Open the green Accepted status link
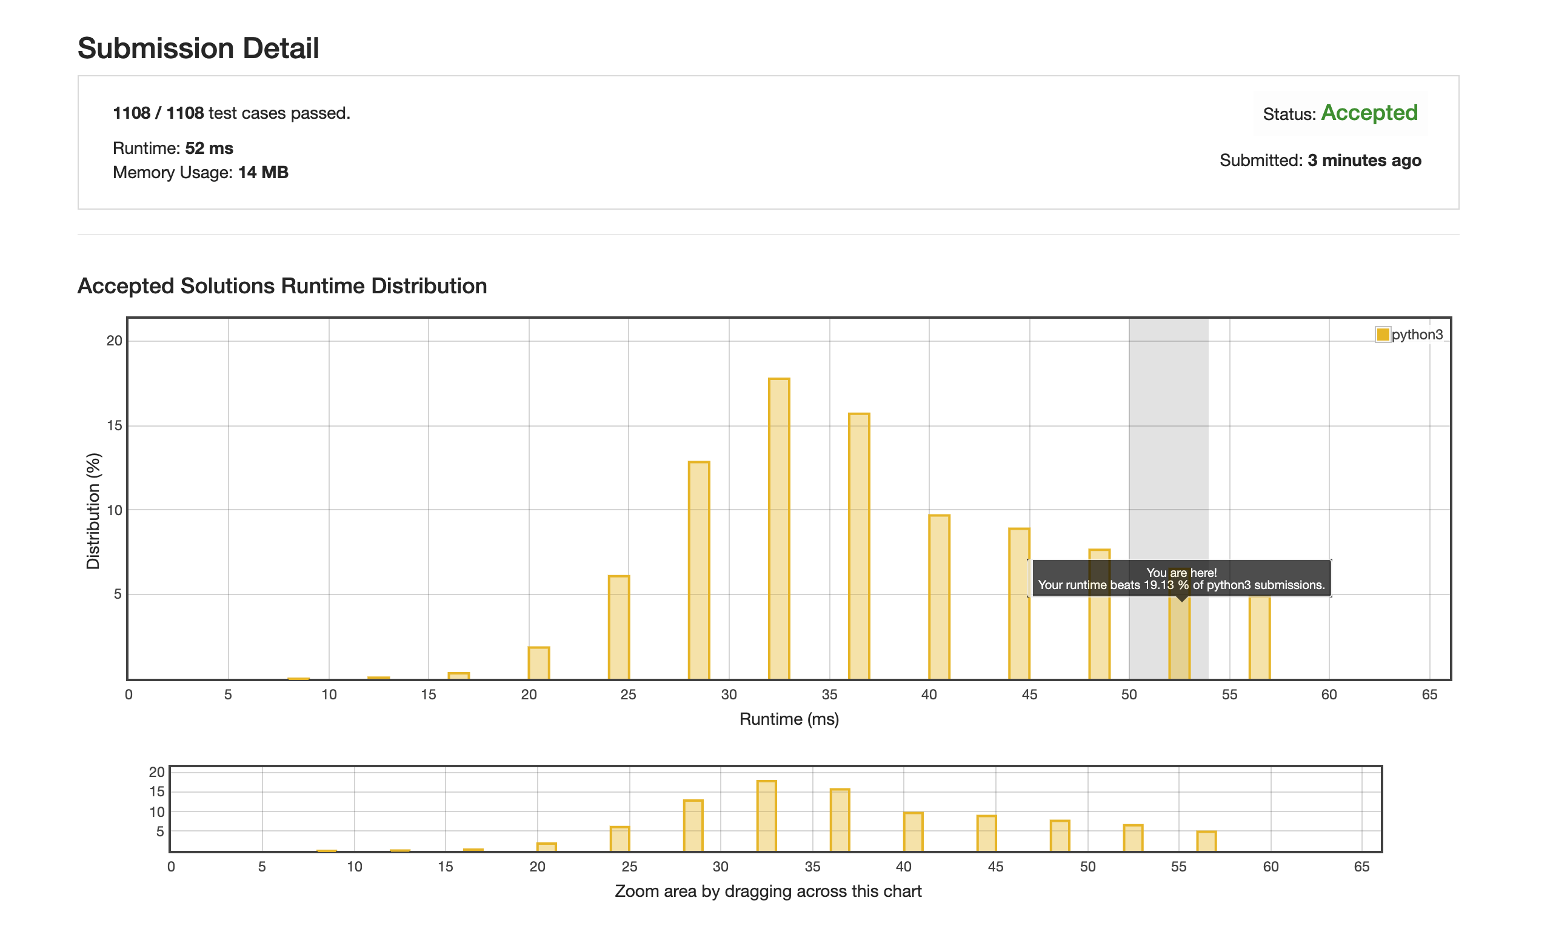 (1369, 113)
